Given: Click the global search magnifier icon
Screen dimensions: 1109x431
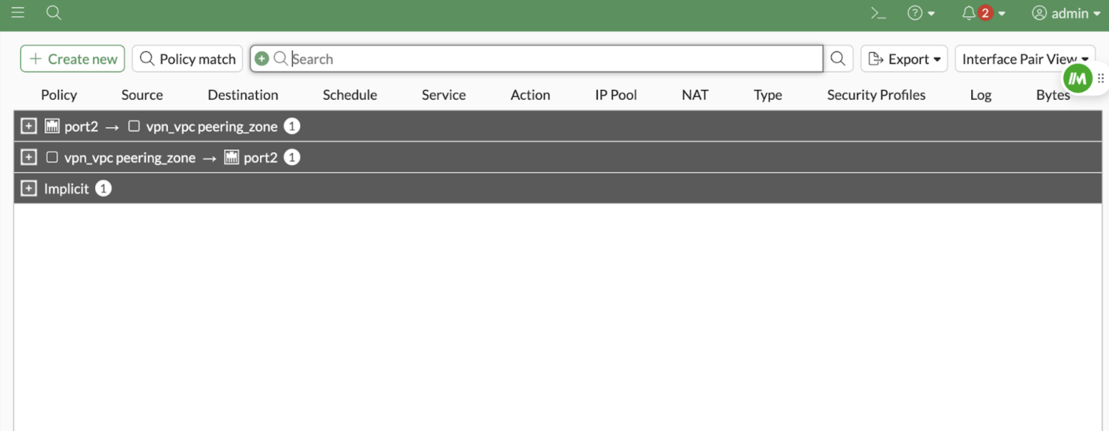Looking at the screenshot, I should (54, 13).
